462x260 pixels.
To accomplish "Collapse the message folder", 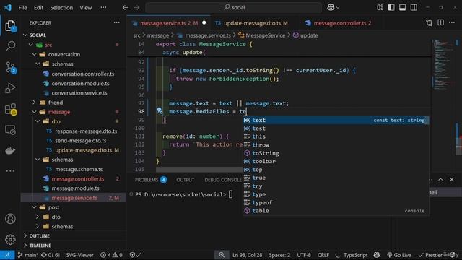I will [x=59, y=112].
